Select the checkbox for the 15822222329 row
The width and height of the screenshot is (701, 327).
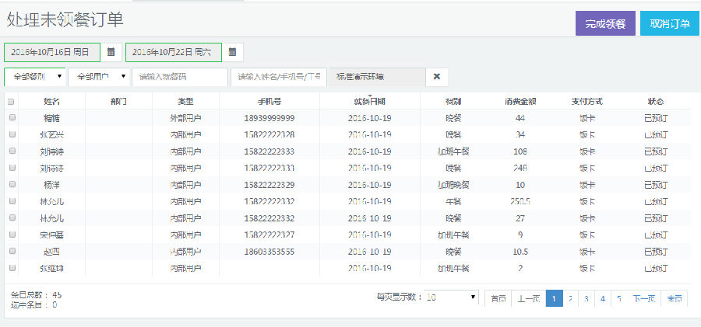[12, 185]
